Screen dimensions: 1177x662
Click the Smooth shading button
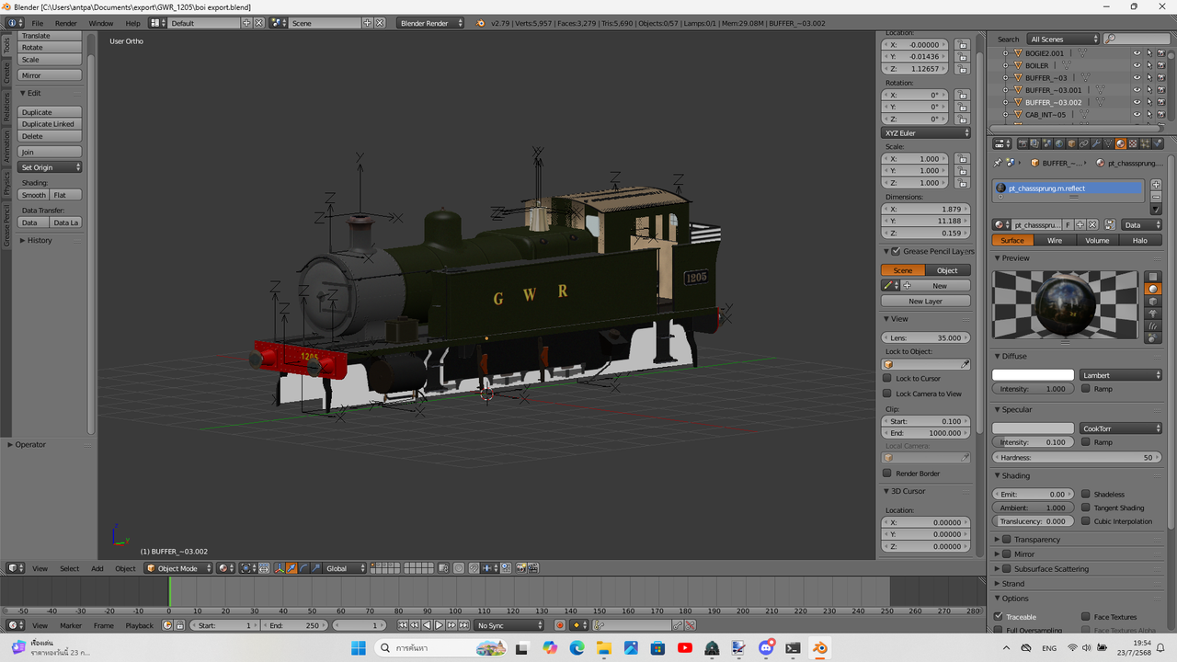34,195
